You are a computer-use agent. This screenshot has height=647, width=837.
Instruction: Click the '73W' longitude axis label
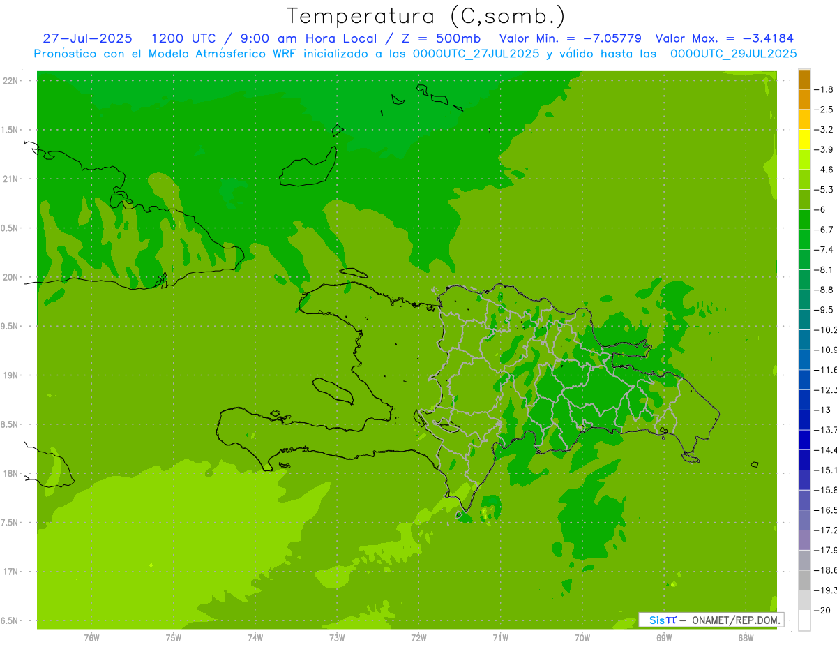point(337,637)
